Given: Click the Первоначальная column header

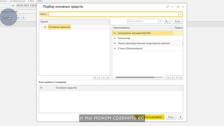Looking at the screenshot, I should [x=178, y=28].
